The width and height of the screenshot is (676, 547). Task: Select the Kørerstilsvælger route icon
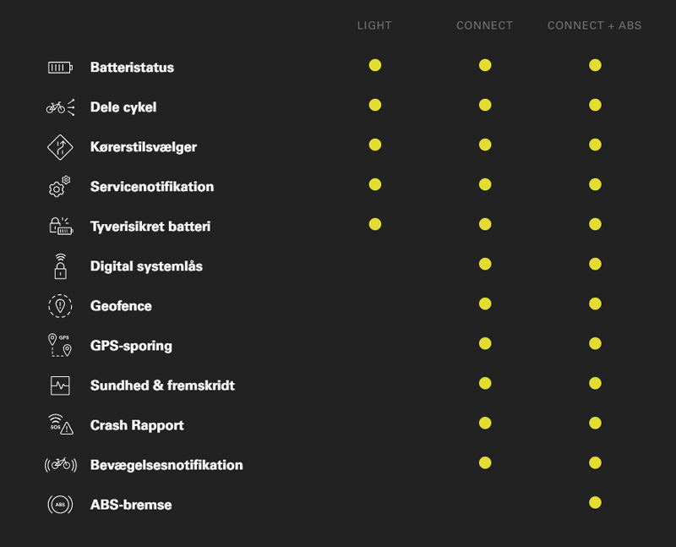click(x=60, y=147)
